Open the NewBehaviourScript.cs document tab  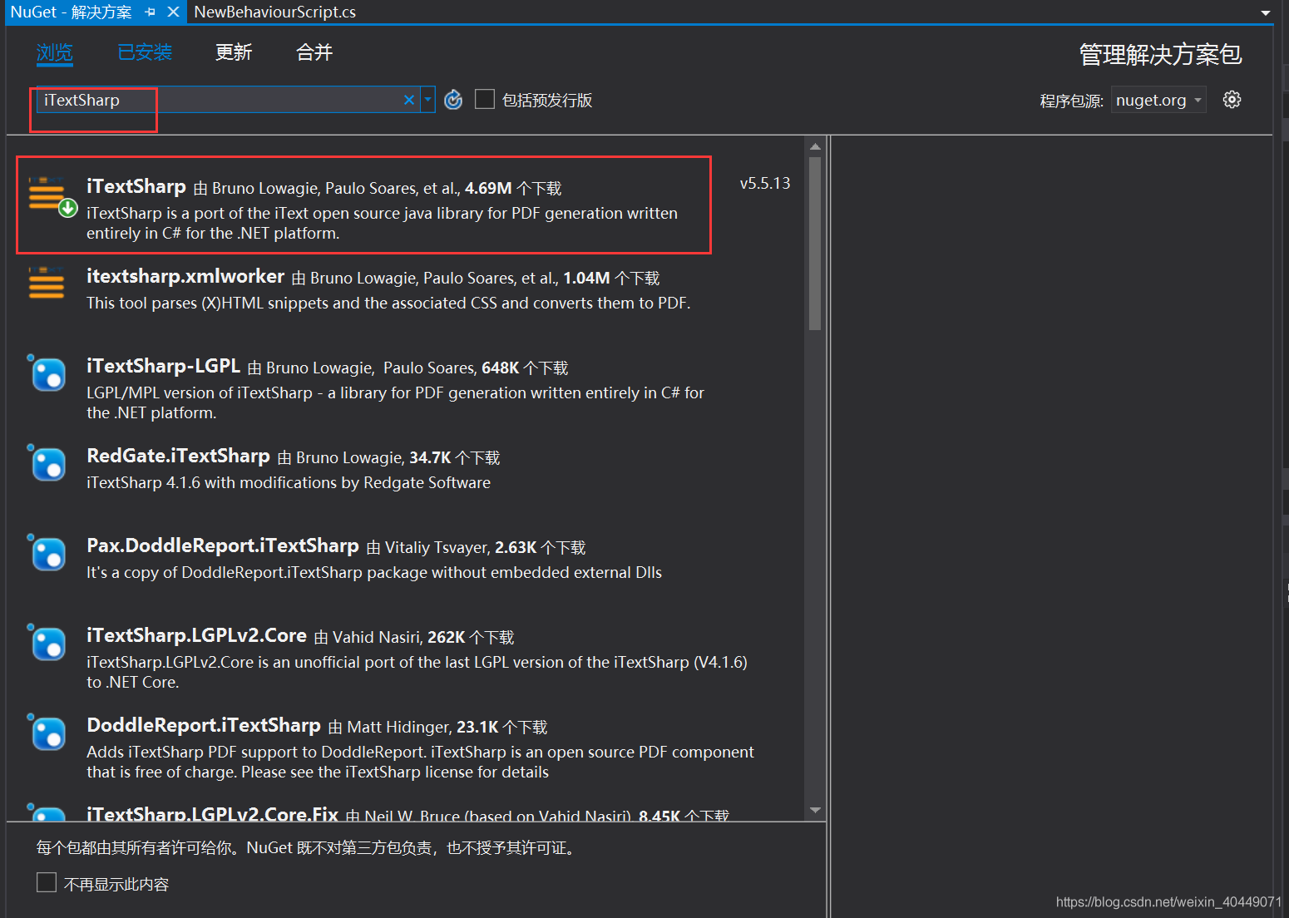point(274,12)
